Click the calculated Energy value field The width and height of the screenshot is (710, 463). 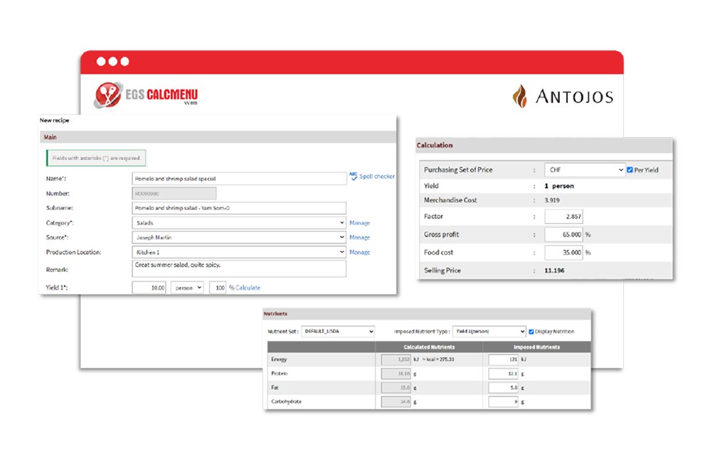[396, 359]
